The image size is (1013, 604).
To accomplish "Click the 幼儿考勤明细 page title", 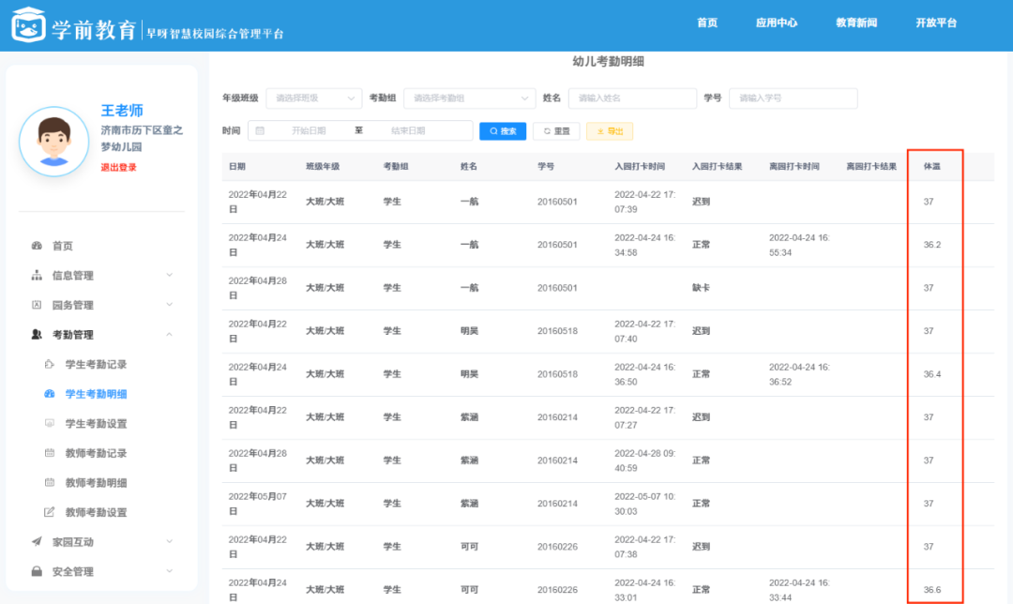I will (x=608, y=61).
